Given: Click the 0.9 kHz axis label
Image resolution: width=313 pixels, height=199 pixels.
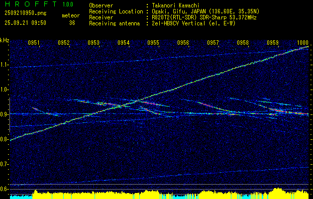Looking at the screenshot, I should click(x=4, y=114).
